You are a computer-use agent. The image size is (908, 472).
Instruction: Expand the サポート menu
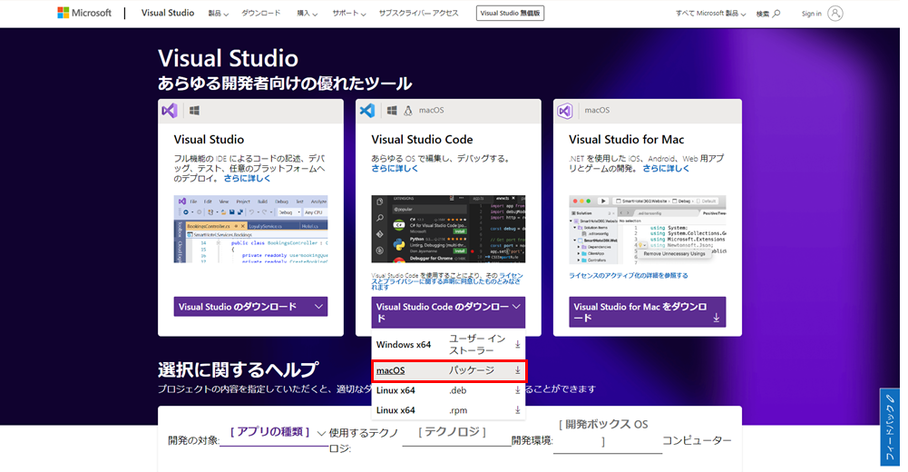coord(348,14)
